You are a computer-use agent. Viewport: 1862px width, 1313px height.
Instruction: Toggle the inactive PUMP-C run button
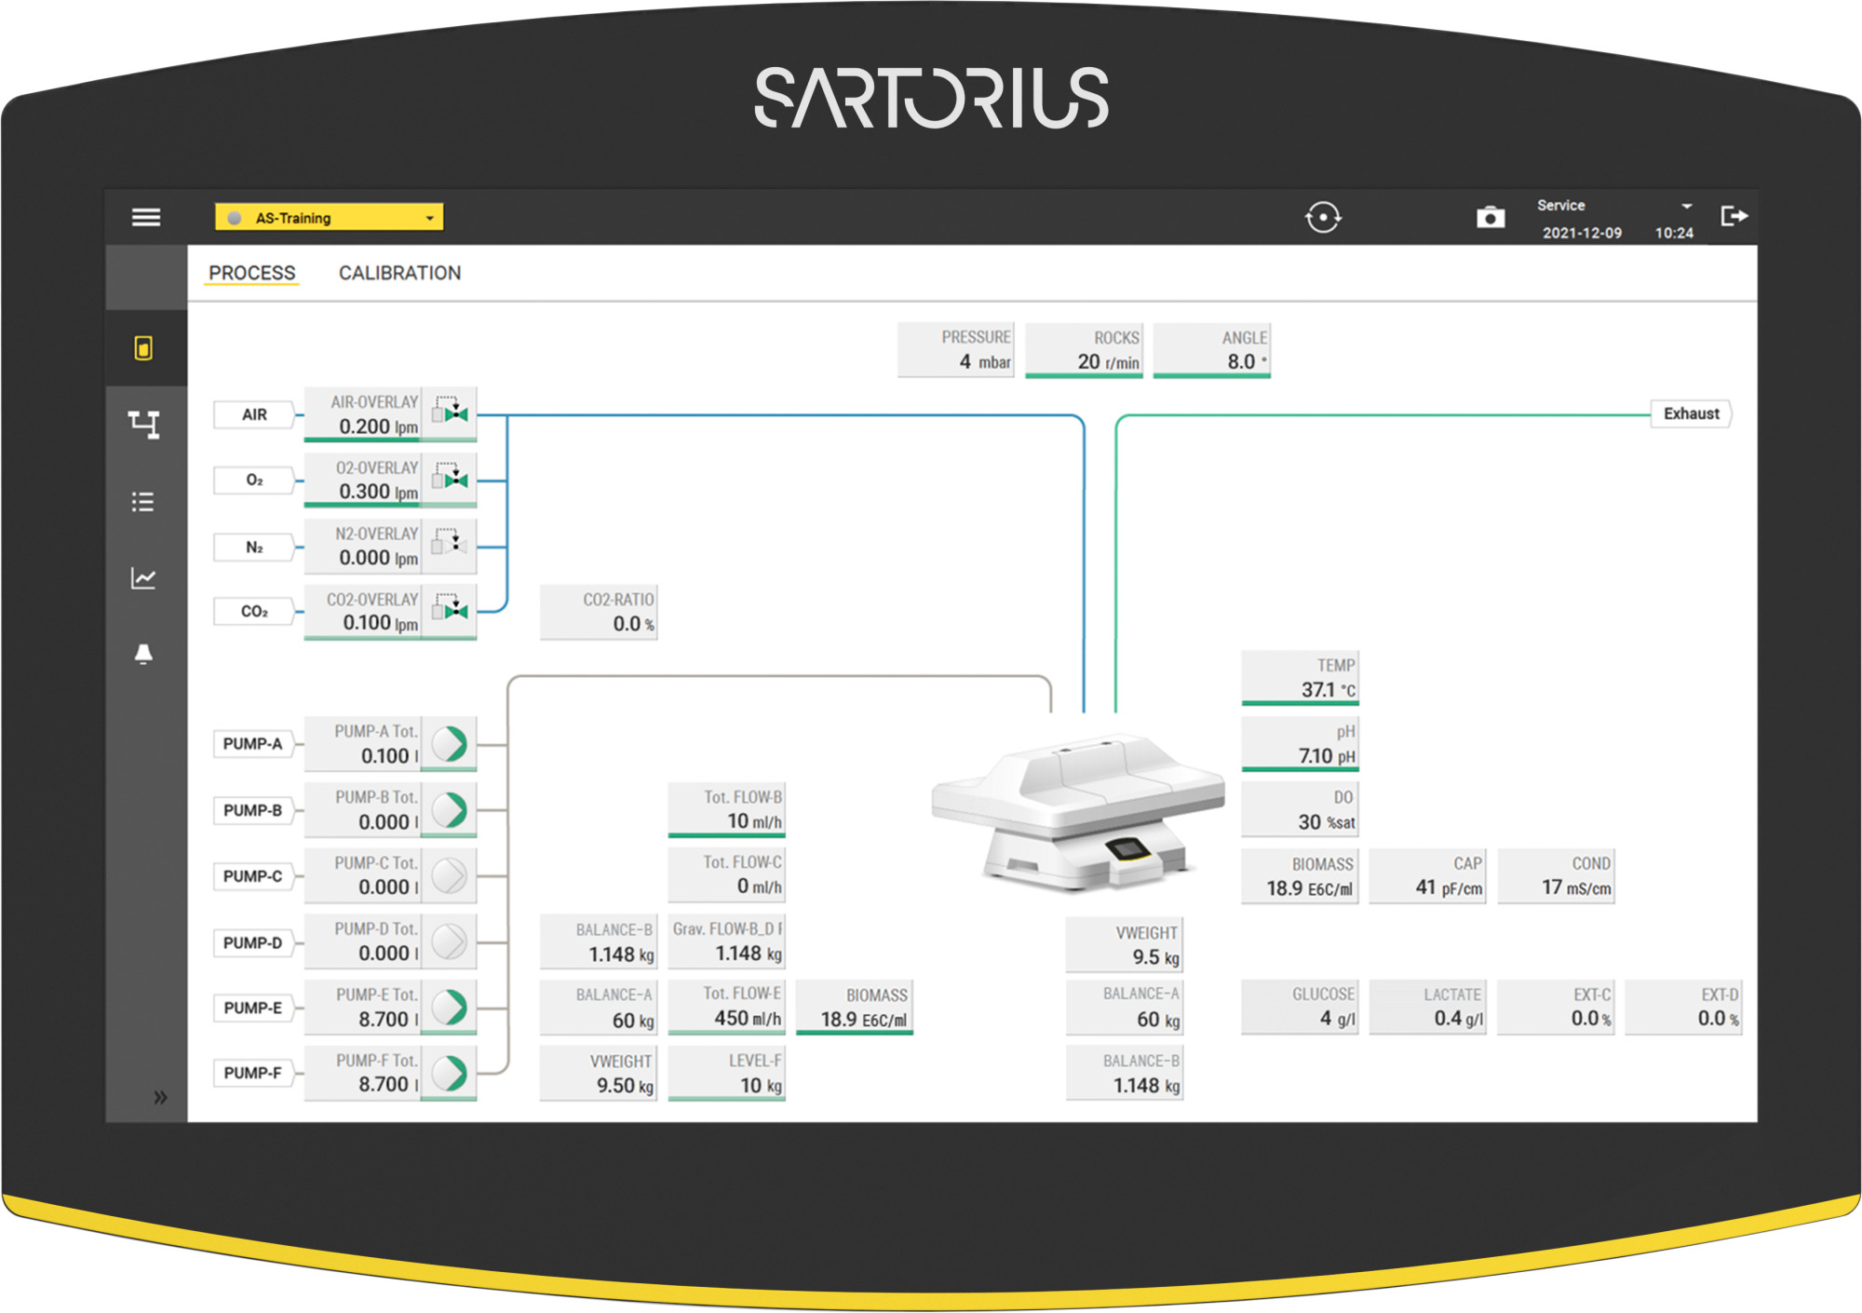tap(450, 876)
